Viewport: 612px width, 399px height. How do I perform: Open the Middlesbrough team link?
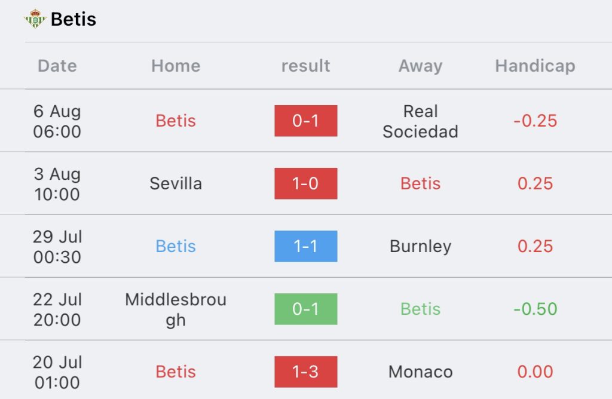click(x=176, y=309)
